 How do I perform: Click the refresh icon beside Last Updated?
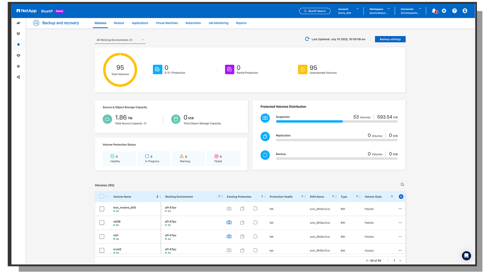(307, 39)
